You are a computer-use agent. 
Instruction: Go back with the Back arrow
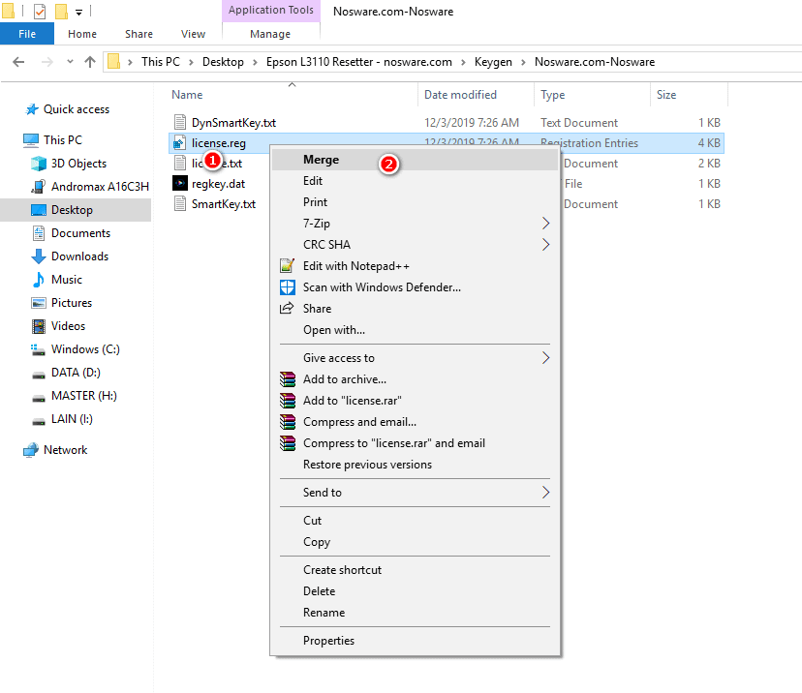pyautogui.click(x=18, y=62)
